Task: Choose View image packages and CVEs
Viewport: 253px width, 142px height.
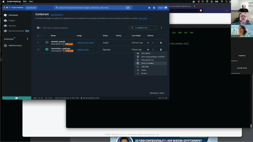Action: click(x=151, y=57)
